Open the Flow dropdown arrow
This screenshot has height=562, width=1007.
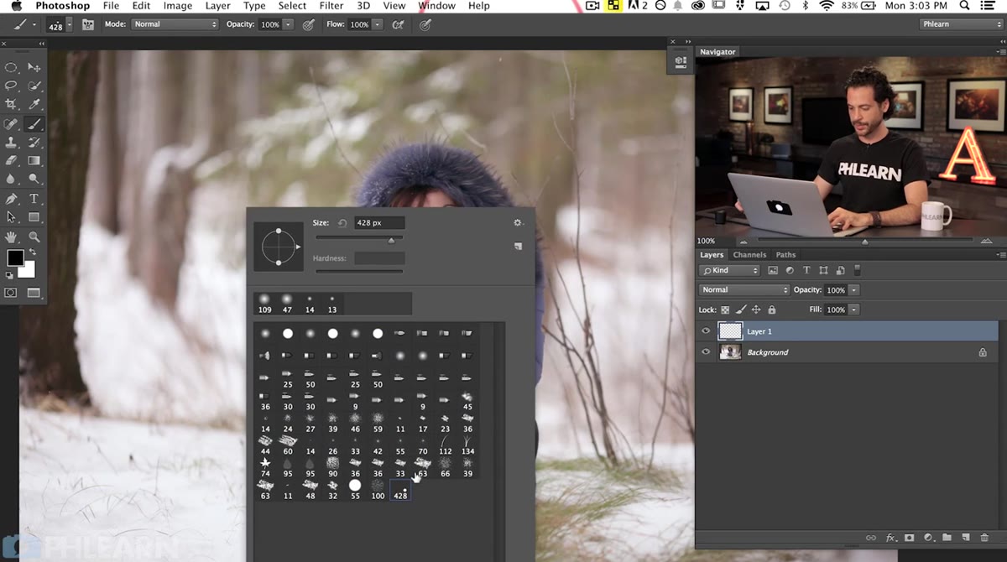coord(378,24)
